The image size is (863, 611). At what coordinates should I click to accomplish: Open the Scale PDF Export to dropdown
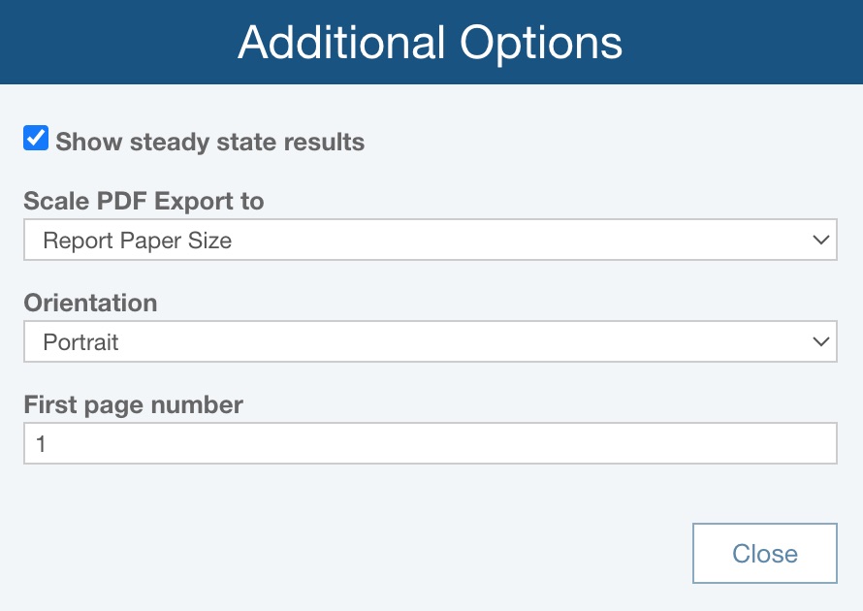430,240
